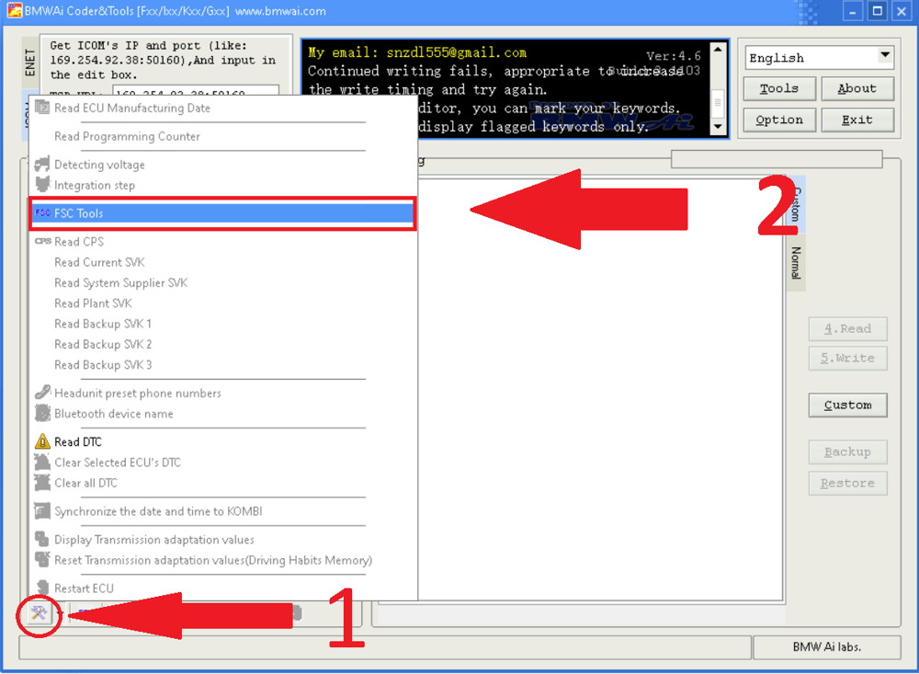Click the About button
919x674 pixels.
tap(857, 88)
